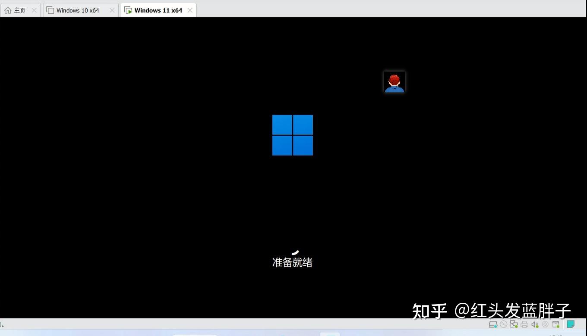The width and height of the screenshot is (587, 336).
Task: Close the 主页 tab
Action: tap(34, 10)
